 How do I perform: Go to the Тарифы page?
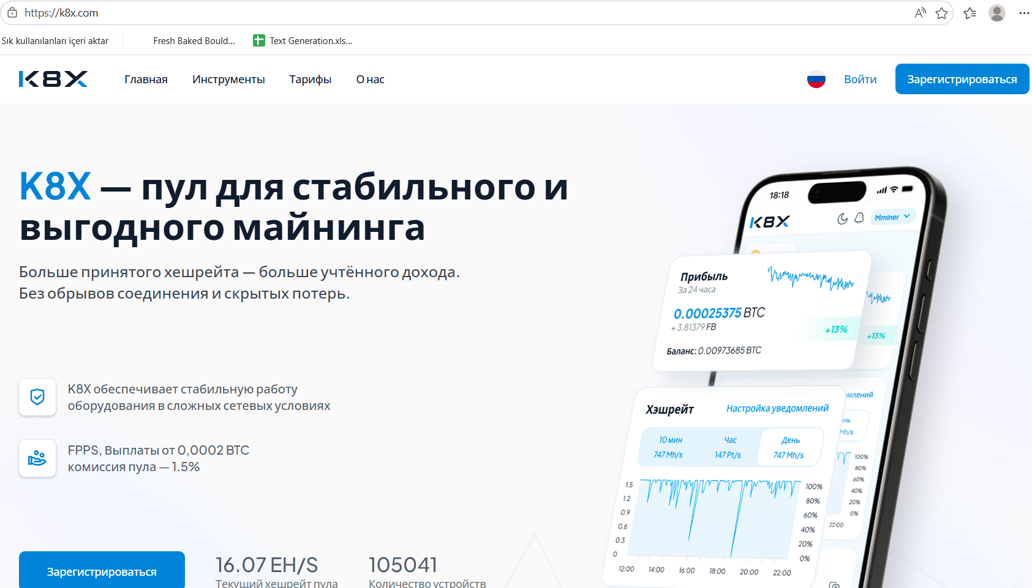point(311,79)
